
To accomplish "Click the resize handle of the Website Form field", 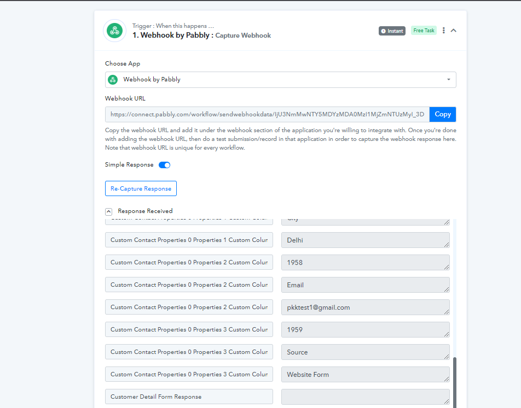I will click(x=447, y=379).
